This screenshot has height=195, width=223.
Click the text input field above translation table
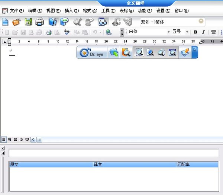point(114,153)
